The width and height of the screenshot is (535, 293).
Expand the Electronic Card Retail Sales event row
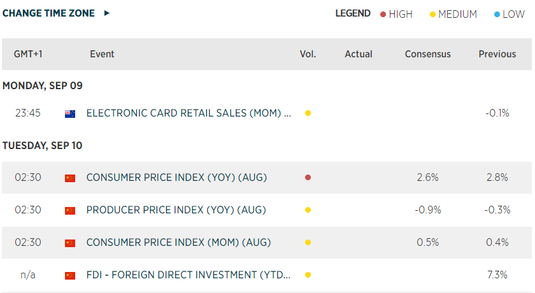coord(189,113)
